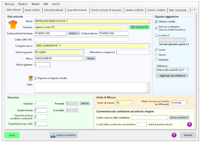This screenshot has width=200, height=142.
Task: Open the Tabelle menu
Action: pos(35,4)
